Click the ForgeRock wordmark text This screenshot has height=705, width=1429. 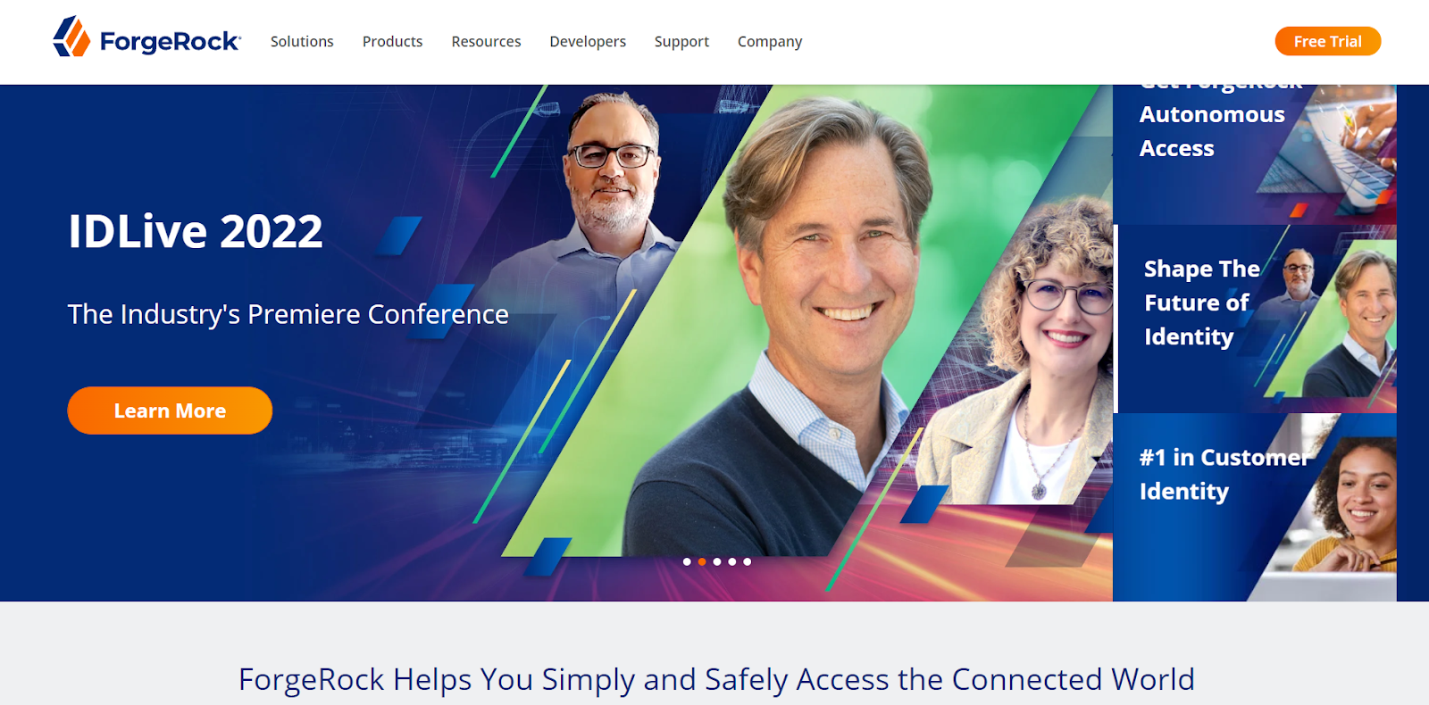coord(170,41)
